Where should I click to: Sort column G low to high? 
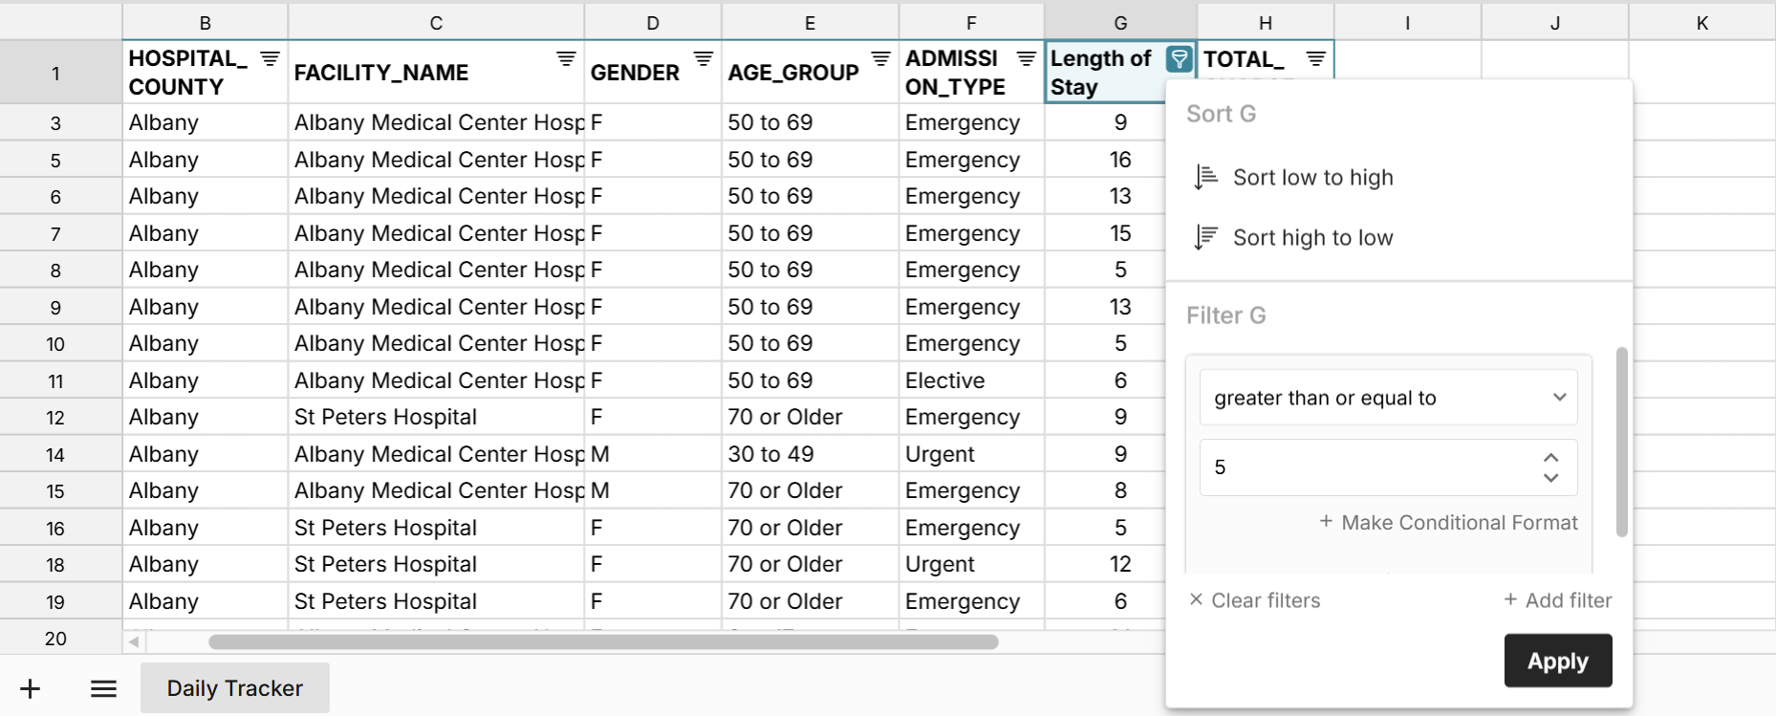coord(1312,178)
